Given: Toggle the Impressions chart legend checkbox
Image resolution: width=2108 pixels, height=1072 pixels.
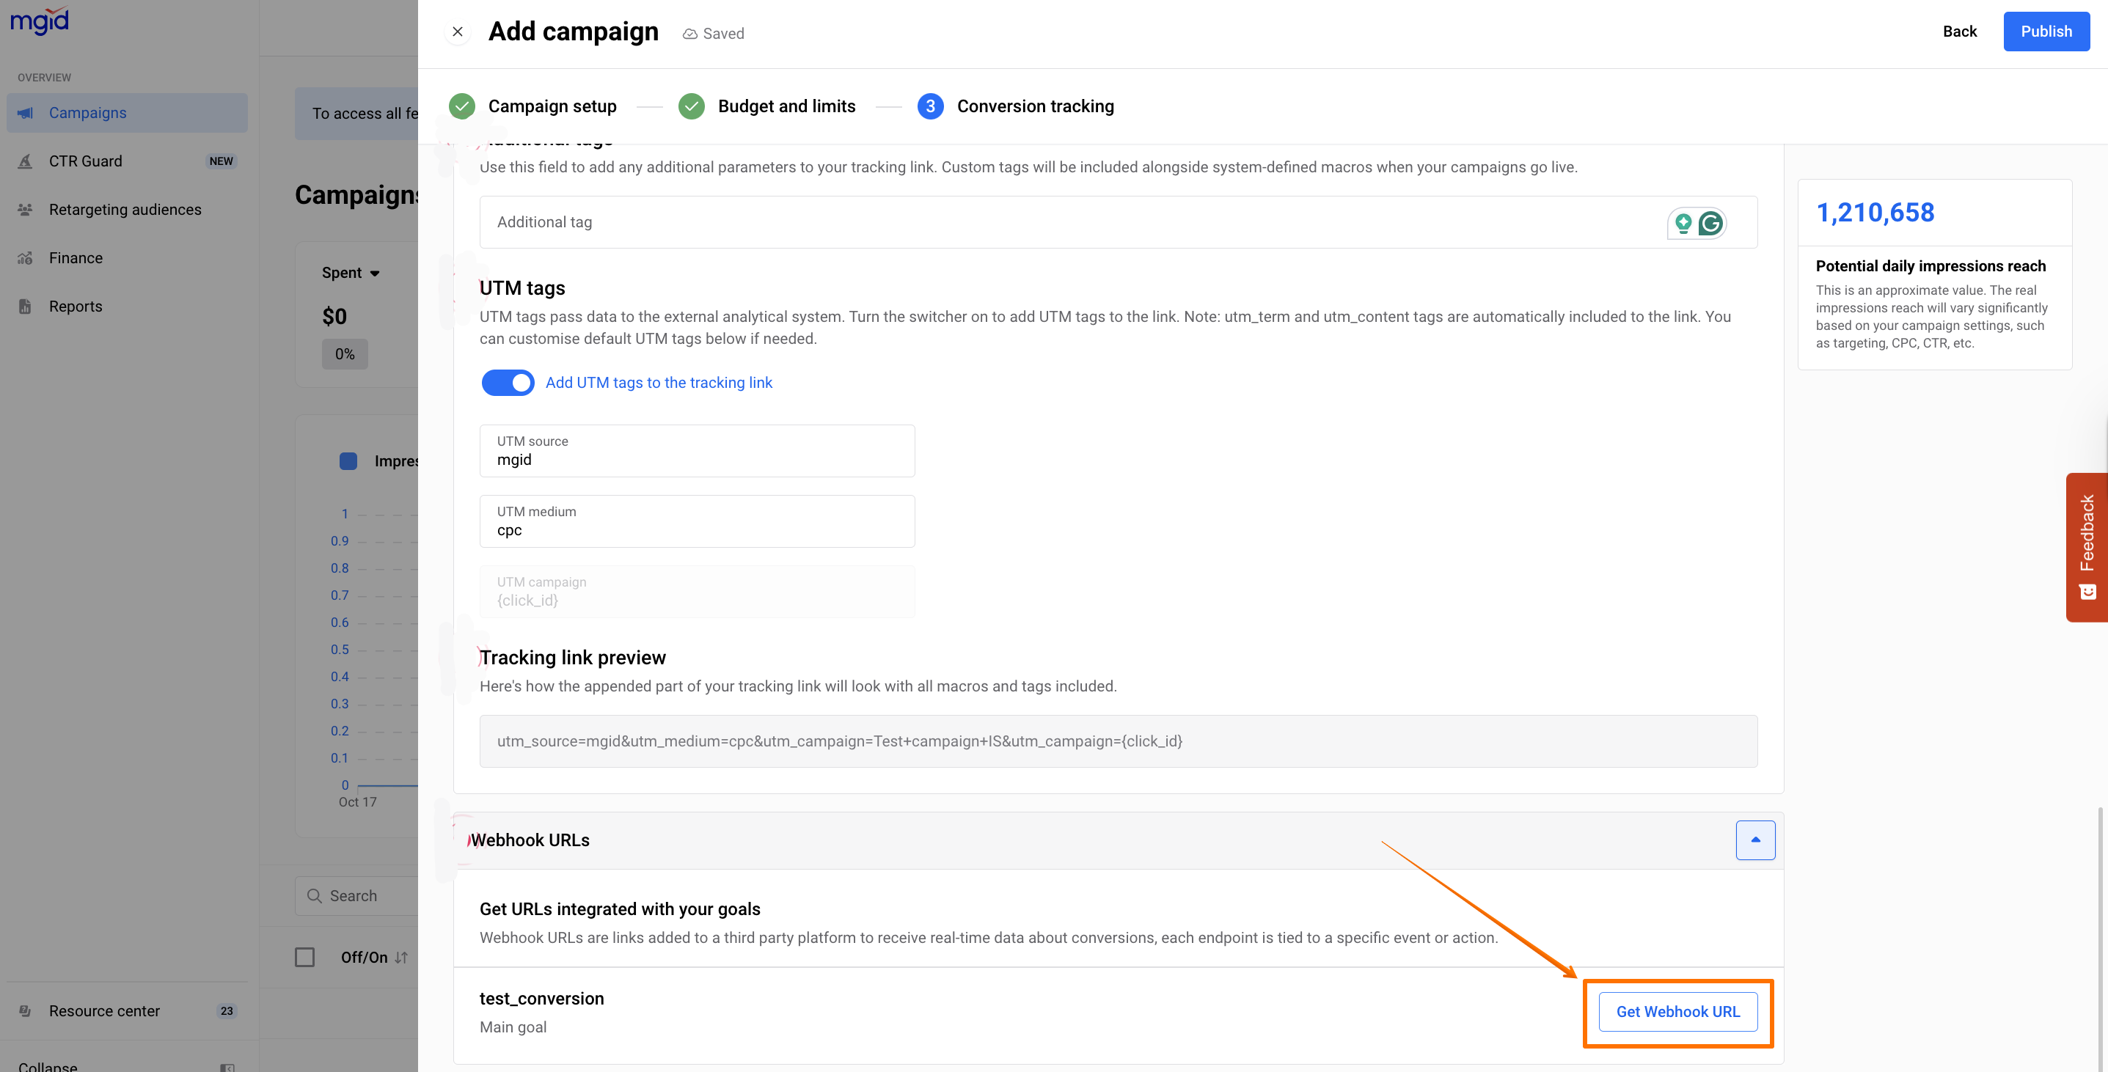Looking at the screenshot, I should pos(348,461).
